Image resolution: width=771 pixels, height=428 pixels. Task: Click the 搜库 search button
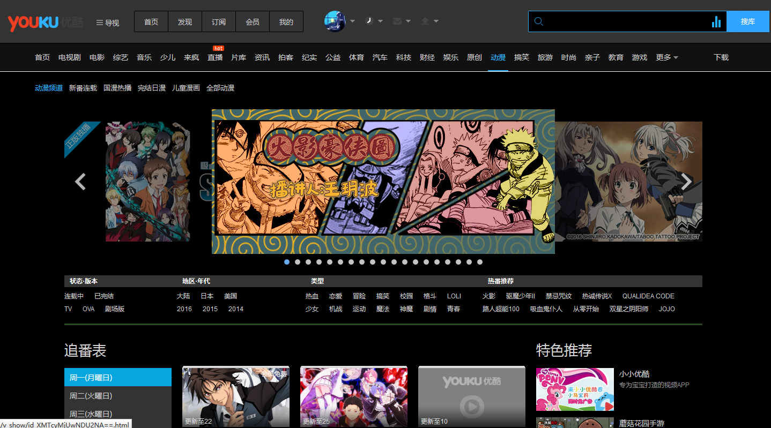pyautogui.click(x=747, y=21)
